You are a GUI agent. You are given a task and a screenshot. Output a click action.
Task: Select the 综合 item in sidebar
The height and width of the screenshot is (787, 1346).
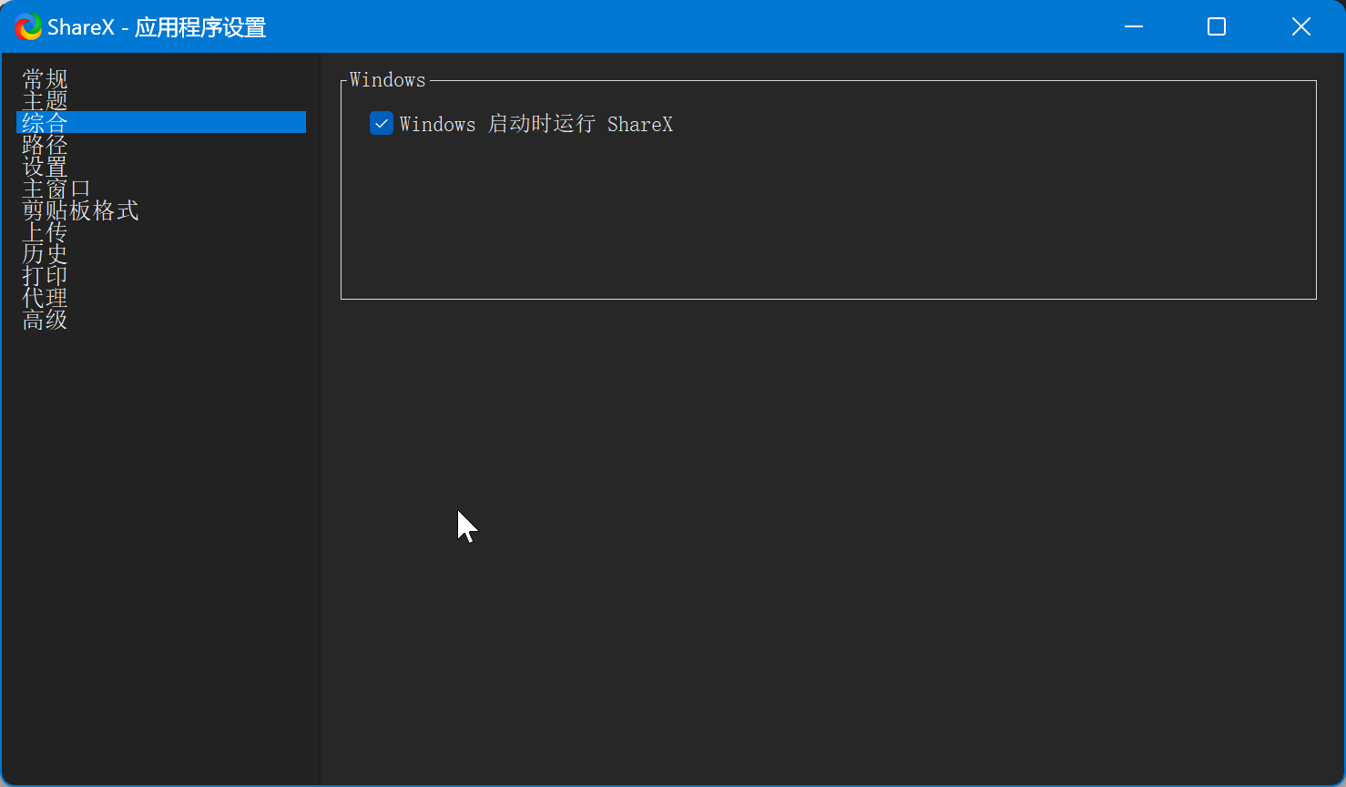point(45,123)
